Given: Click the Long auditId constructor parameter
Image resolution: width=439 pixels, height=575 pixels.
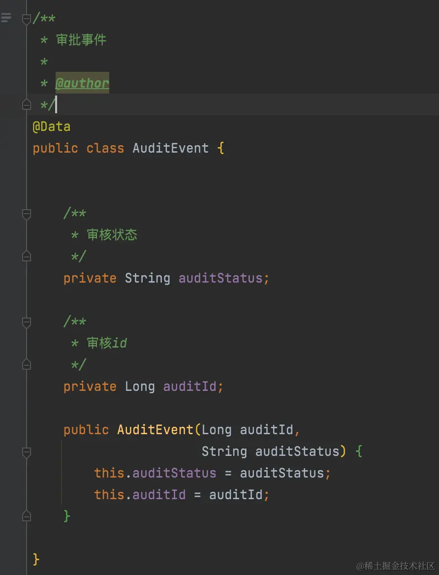Looking at the screenshot, I should [248, 430].
